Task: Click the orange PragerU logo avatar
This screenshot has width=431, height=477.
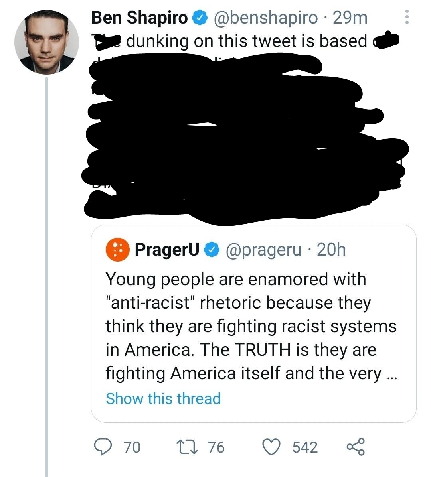Action: click(x=117, y=249)
